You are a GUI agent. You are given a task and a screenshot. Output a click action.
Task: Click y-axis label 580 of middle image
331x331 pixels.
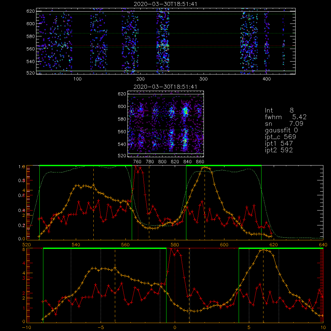(122, 119)
